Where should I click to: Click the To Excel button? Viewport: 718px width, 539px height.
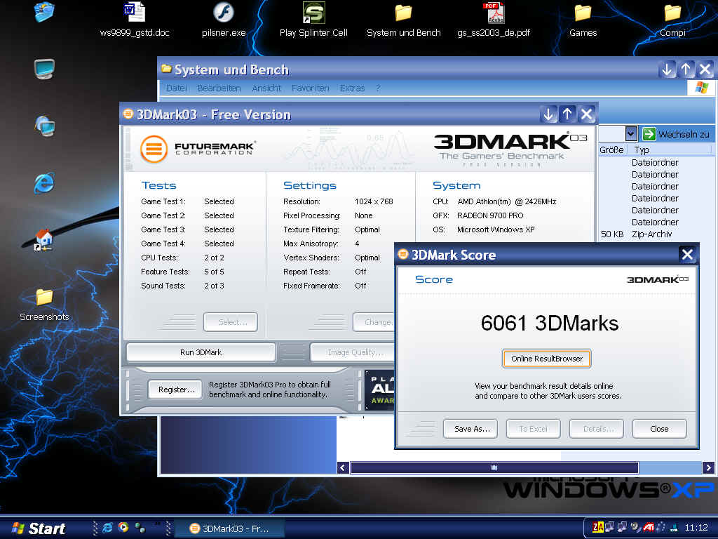[533, 429]
